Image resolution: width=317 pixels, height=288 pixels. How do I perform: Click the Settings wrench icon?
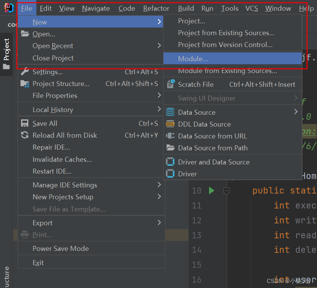[x=25, y=72]
